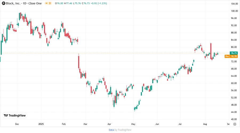
Task: Click the Apr marker on time axis
Action: click(109, 124)
